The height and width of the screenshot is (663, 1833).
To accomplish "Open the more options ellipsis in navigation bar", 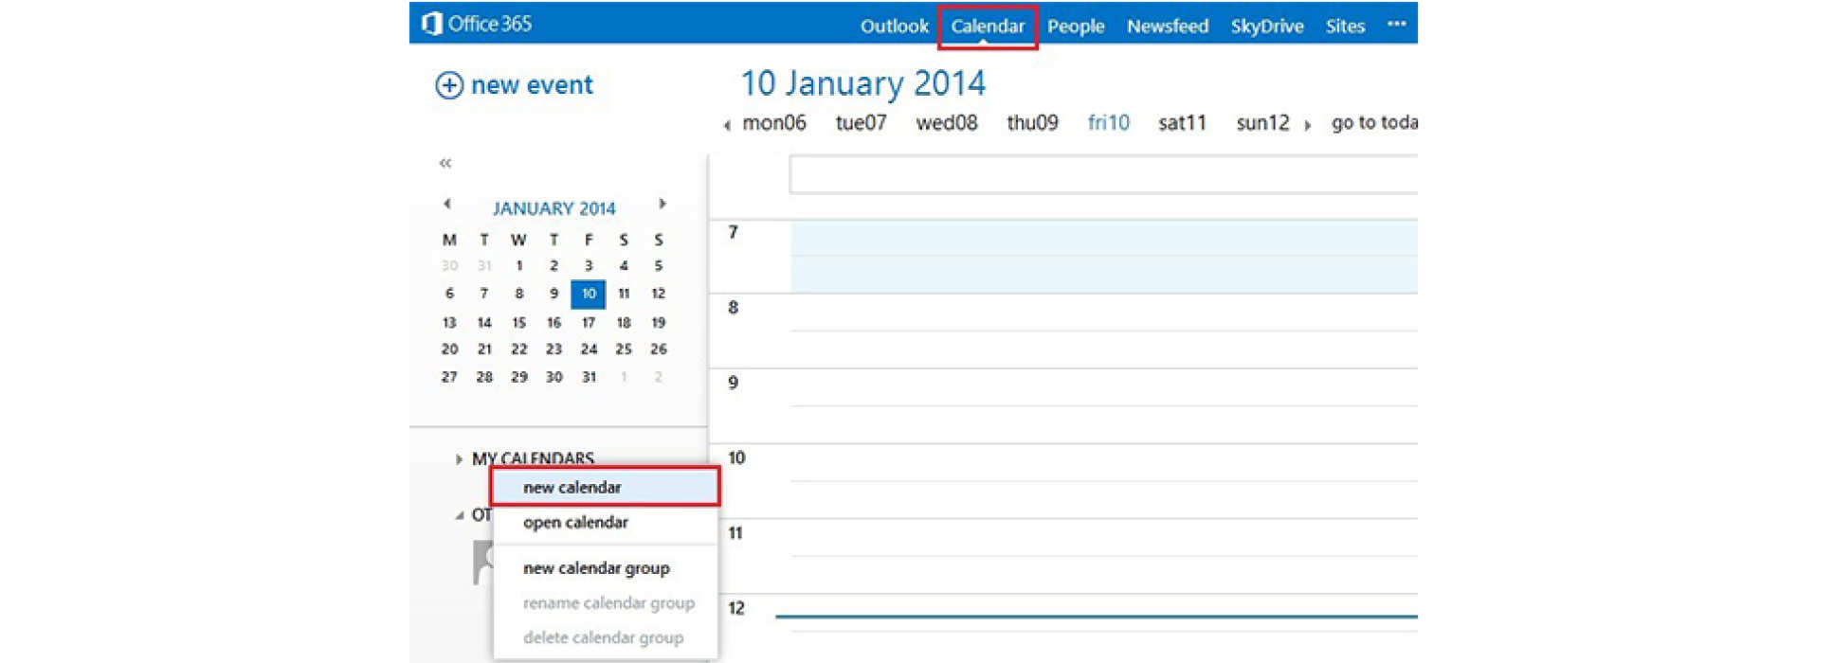I will [x=1396, y=25].
